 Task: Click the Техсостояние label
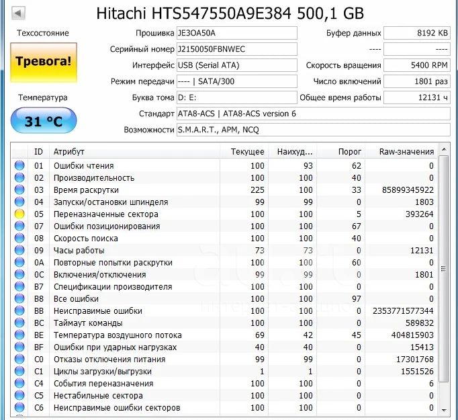coord(43,33)
